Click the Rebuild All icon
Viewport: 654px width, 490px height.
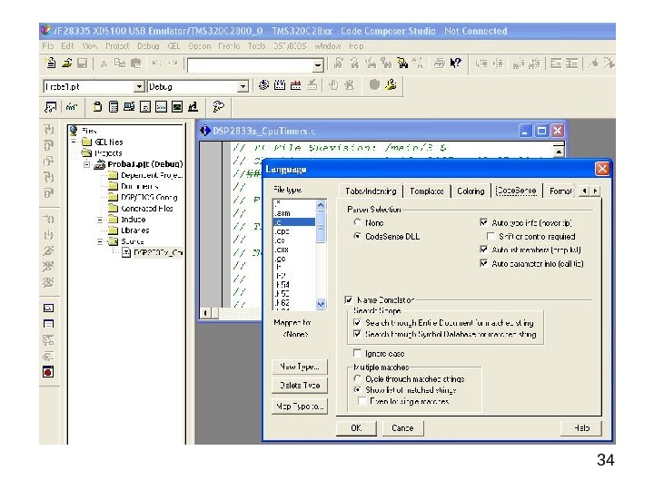(295, 85)
